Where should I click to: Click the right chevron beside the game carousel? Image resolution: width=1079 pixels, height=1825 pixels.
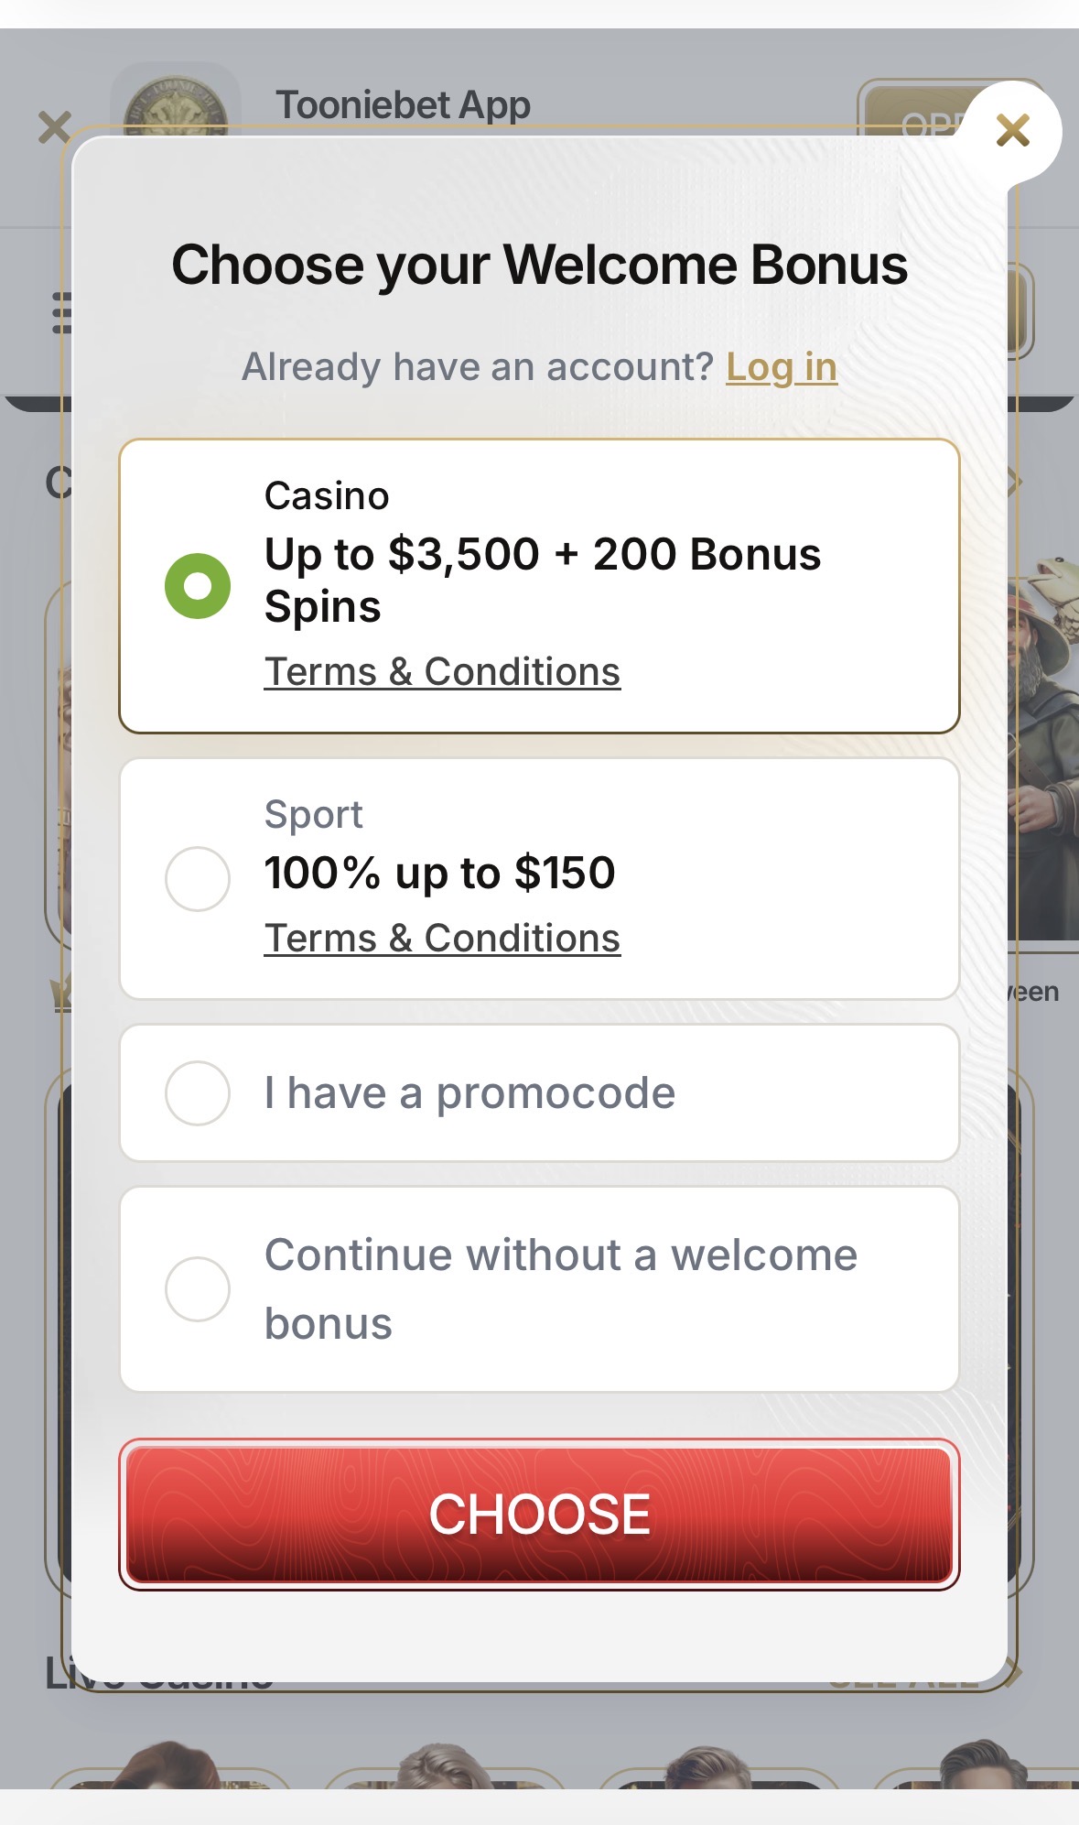click(x=1015, y=482)
